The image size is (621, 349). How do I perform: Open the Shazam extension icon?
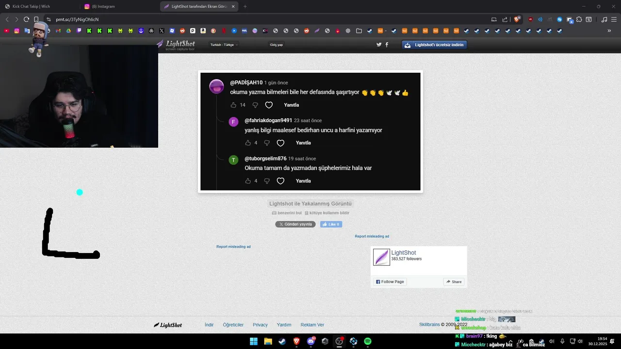[559, 19]
